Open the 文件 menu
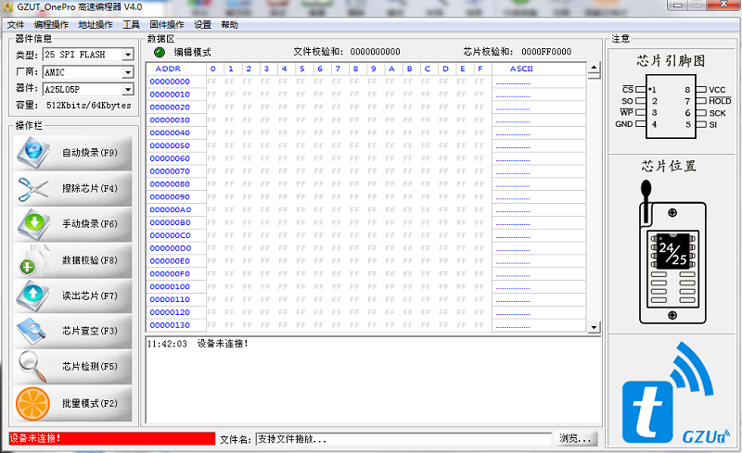This screenshot has height=453, width=742. click(16, 25)
